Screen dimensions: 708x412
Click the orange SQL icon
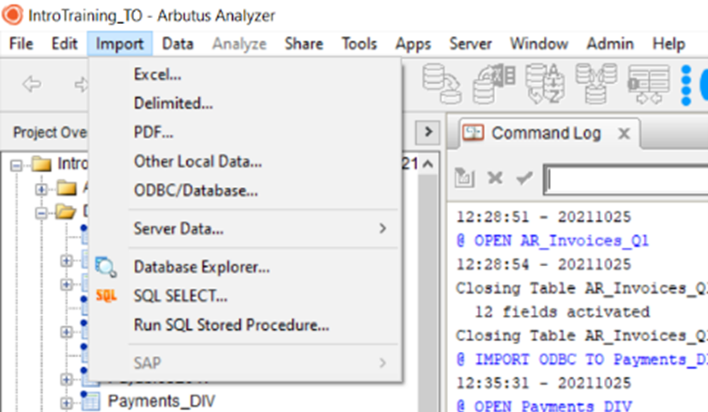(106, 296)
